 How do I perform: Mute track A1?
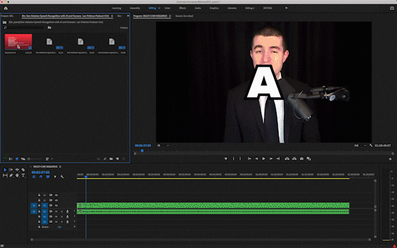click(x=56, y=212)
